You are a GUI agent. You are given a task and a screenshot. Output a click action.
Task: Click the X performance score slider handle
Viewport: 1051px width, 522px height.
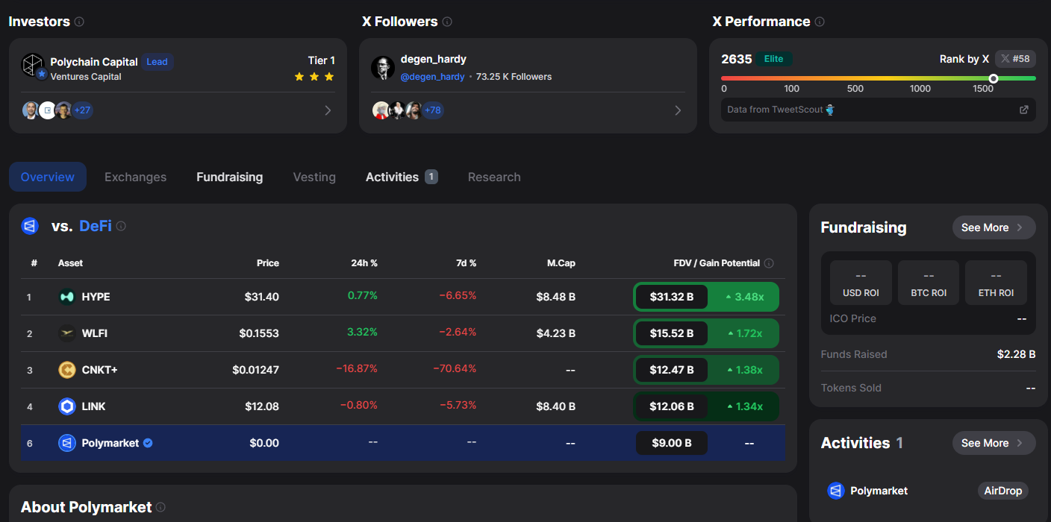point(994,78)
